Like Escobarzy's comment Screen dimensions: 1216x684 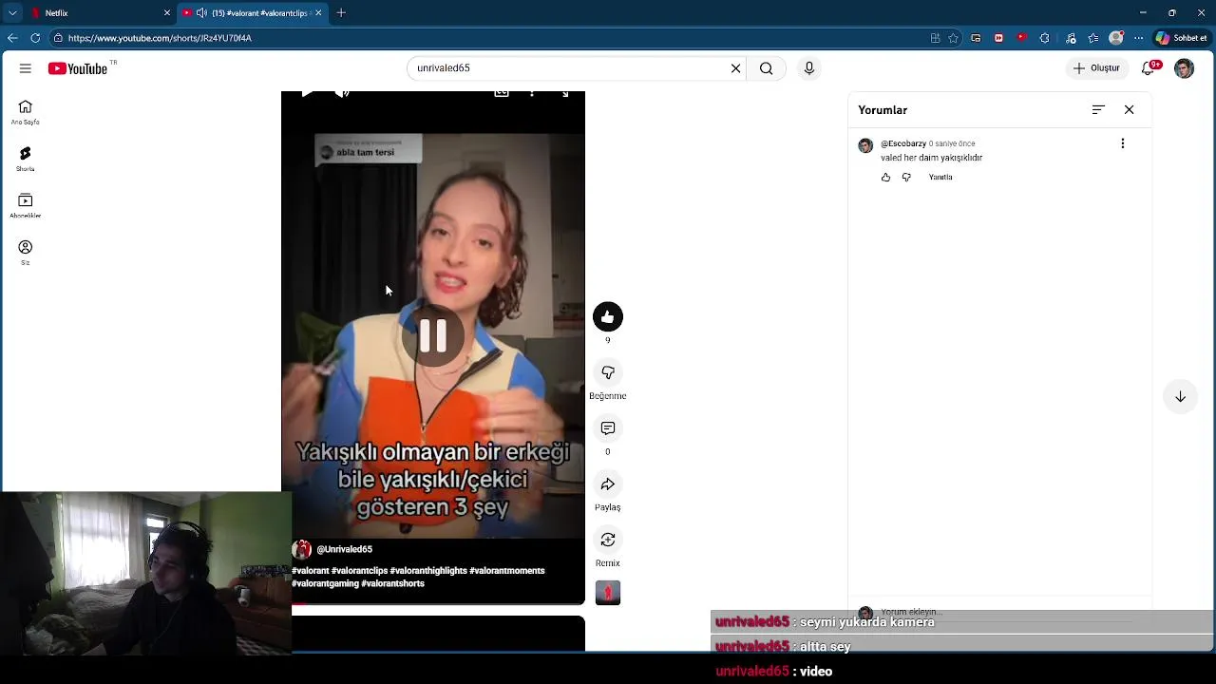point(886,178)
